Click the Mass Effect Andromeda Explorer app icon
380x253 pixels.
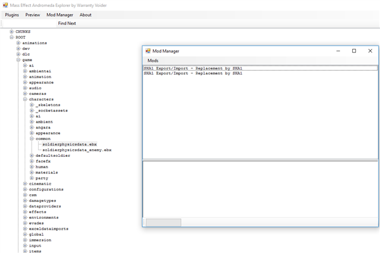(5, 5)
